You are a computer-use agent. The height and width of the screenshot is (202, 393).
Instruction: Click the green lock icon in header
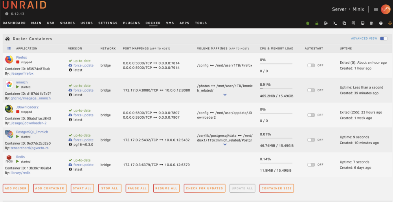coord(317,23)
